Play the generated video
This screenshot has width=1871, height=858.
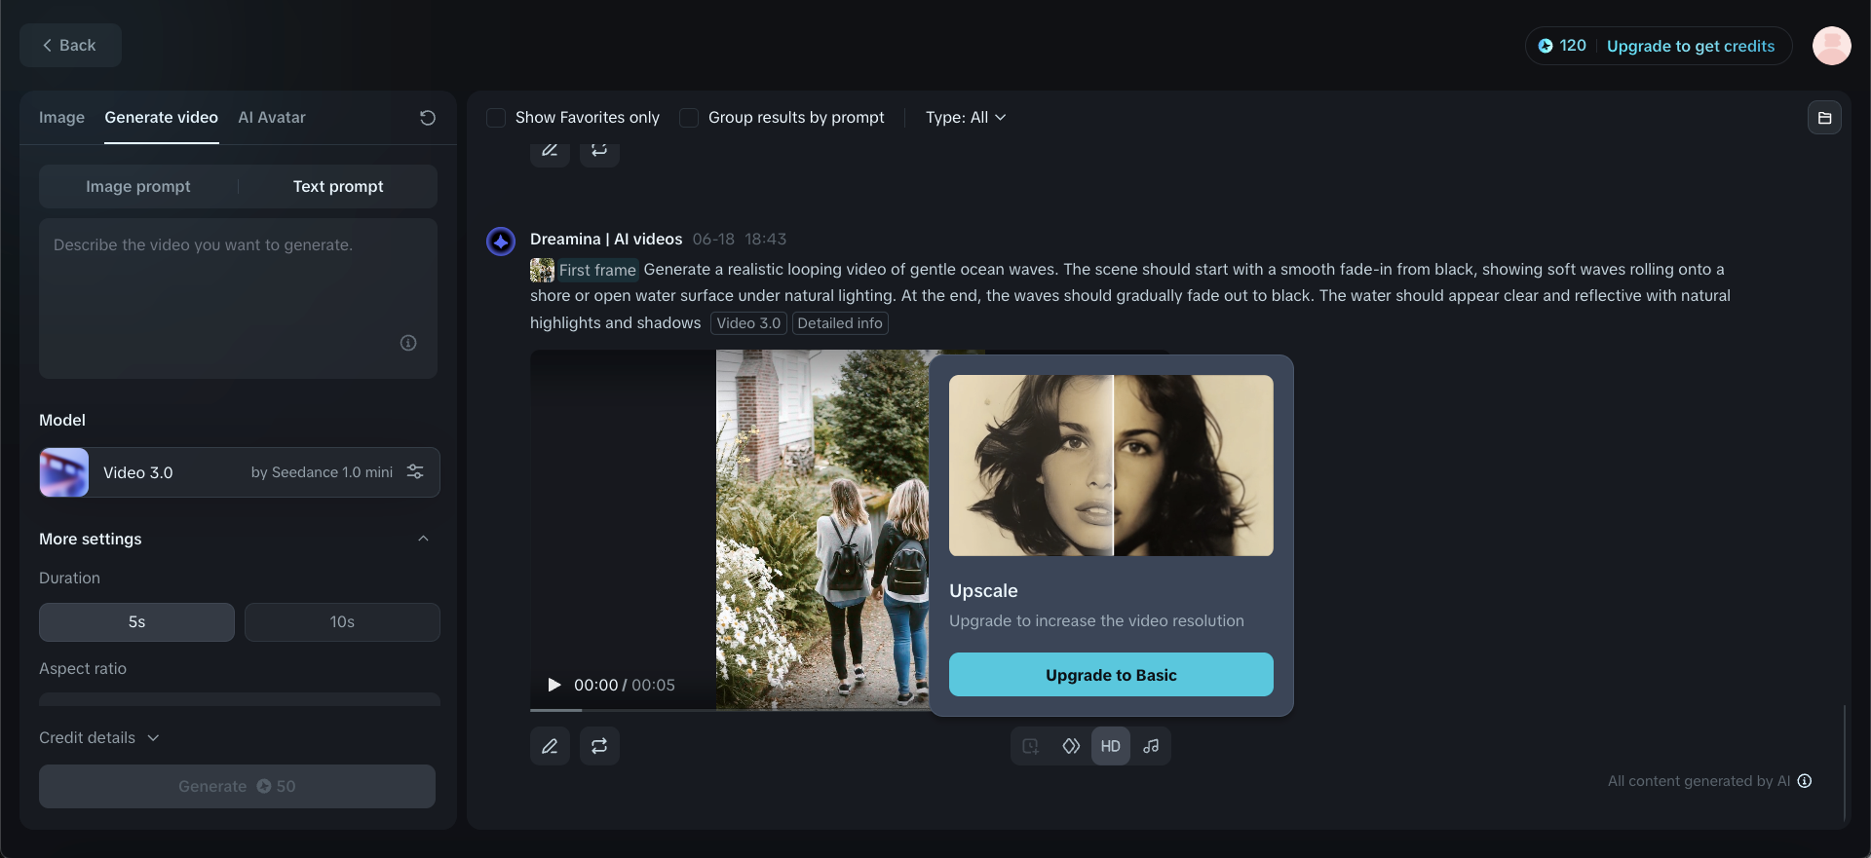click(x=554, y=685)
